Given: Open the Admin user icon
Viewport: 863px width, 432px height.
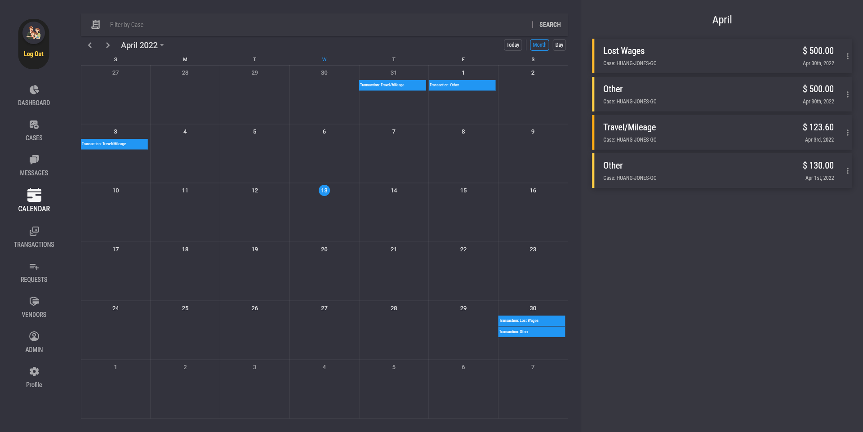Looking at the screenshot, I should (x=34, y=337).
